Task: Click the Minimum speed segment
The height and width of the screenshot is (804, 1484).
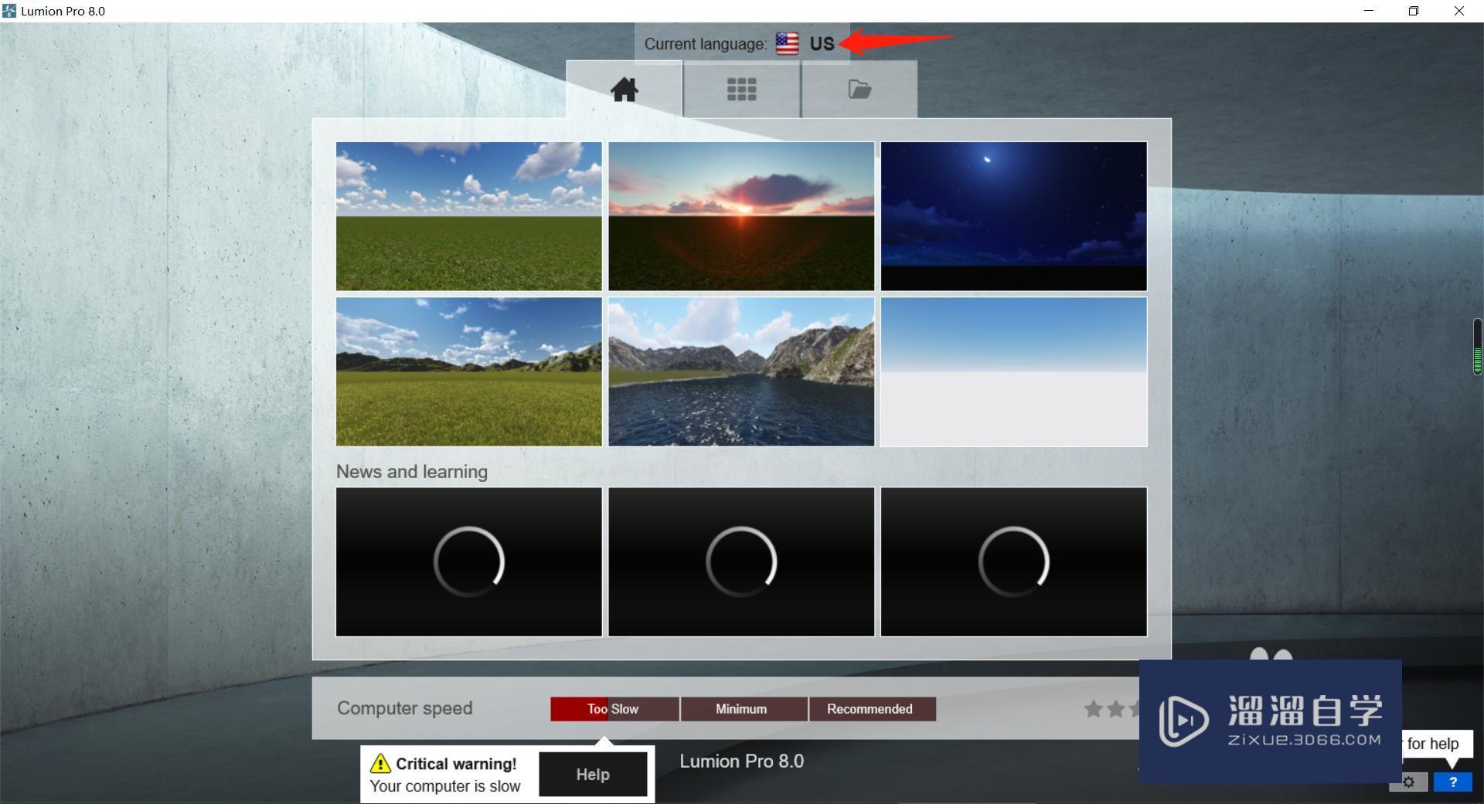Action: [744, 709]
